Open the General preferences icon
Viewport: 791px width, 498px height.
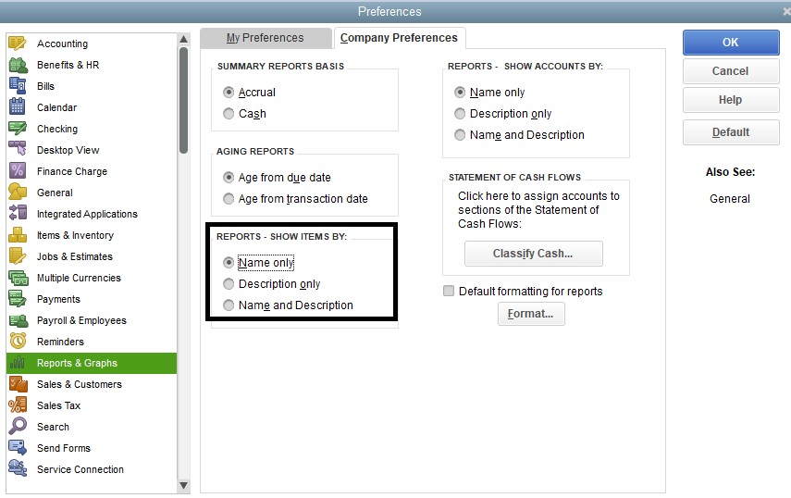[x=18, y=193]
